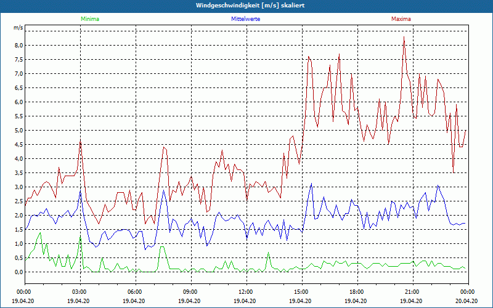The height and width of the screenshot is (308, 493).
Task: Click the y-axis value '3,5'
Action: [19, 173]
